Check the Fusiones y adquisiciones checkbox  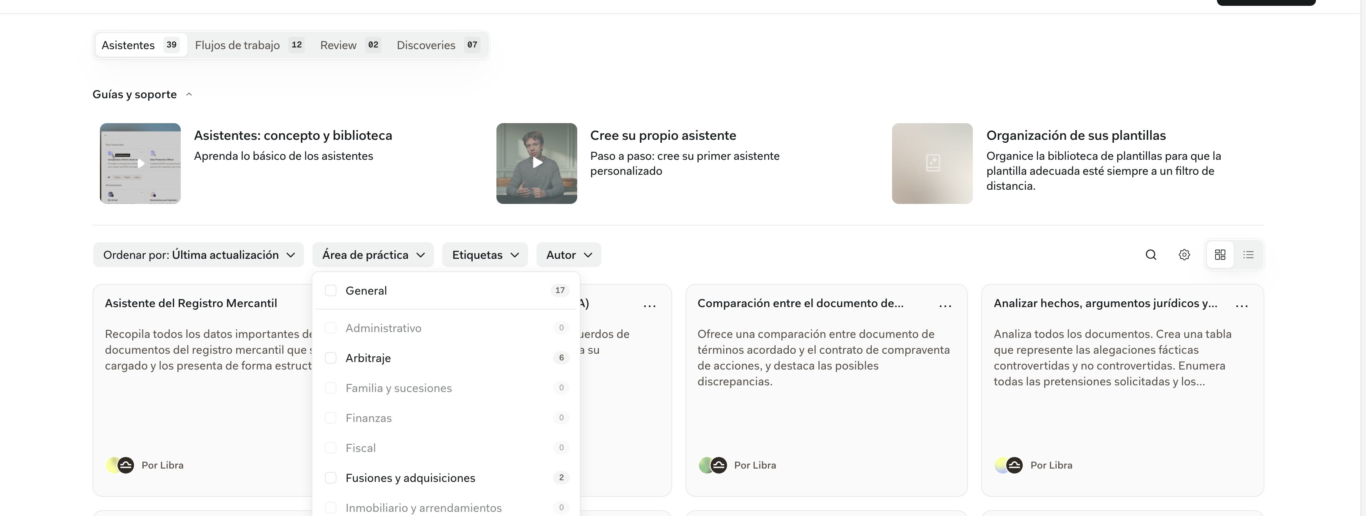click(x=330, y=478)
